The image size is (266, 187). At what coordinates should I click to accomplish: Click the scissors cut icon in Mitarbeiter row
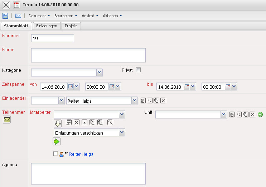84,123
